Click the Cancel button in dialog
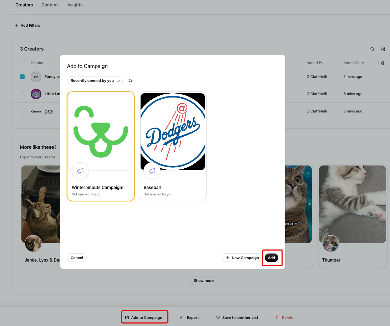This screenshot has height=326, width=390. (77, 258)
